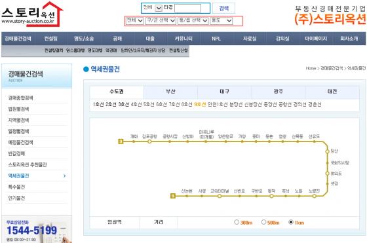
Task: Select the 수도권 region tab
Action: (117, 92)
